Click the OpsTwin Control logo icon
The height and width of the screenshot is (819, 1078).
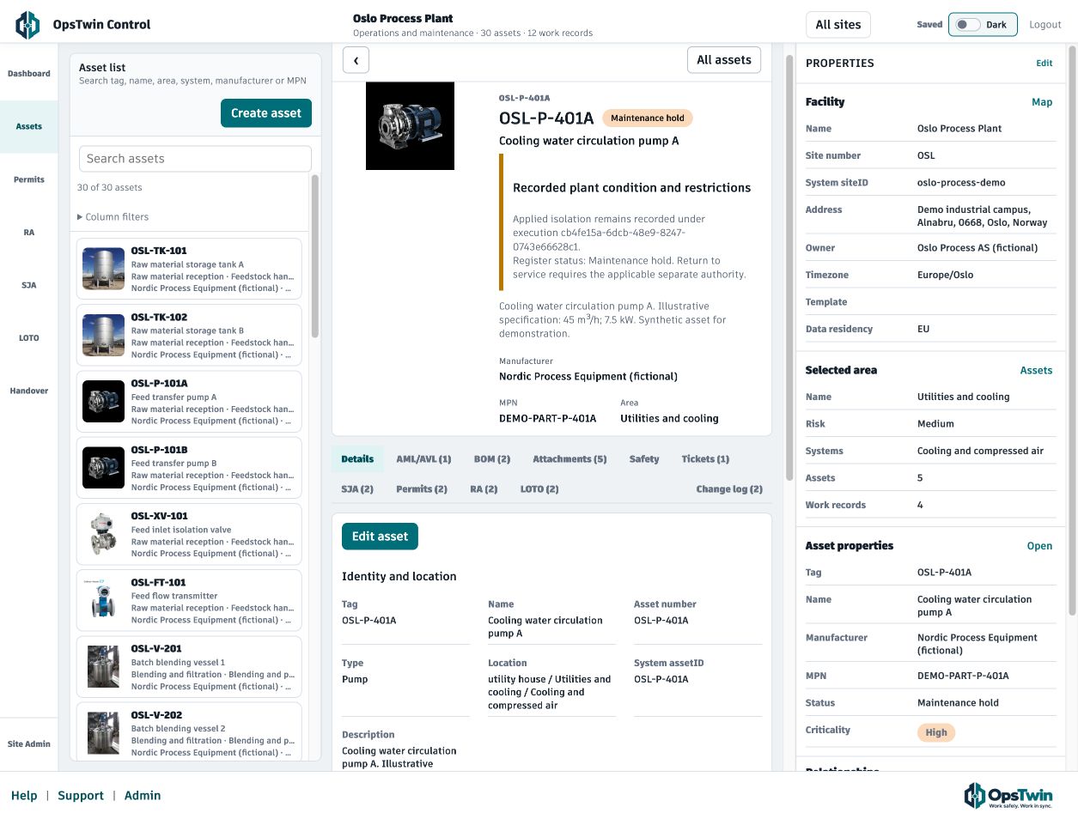(27, 25)
